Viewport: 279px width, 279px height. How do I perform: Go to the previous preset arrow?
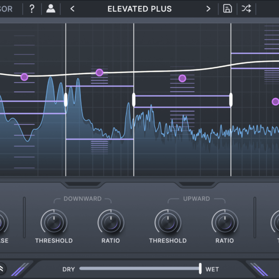[73, 9]
